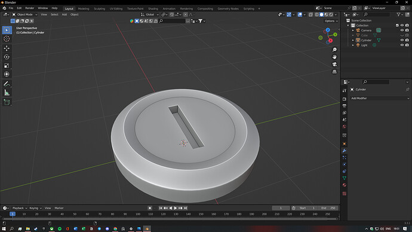Screen dimensions: 412x232
Task: Toggle viewport gizmos display button
Action: [289, 15]
